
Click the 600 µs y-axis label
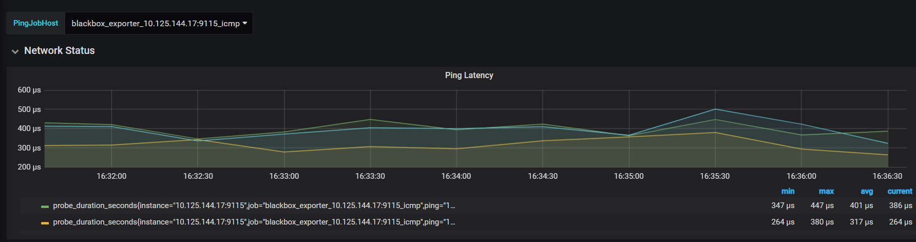tap(29, 90)
